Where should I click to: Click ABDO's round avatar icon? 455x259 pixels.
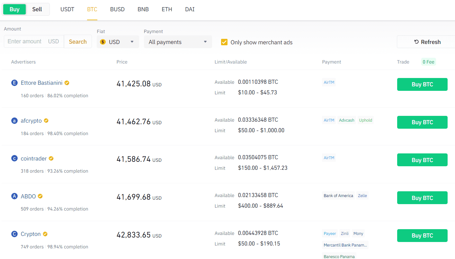coord(14,196)
